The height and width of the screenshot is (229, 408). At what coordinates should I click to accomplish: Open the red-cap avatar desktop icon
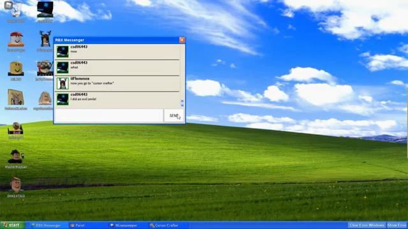[16, 41]
